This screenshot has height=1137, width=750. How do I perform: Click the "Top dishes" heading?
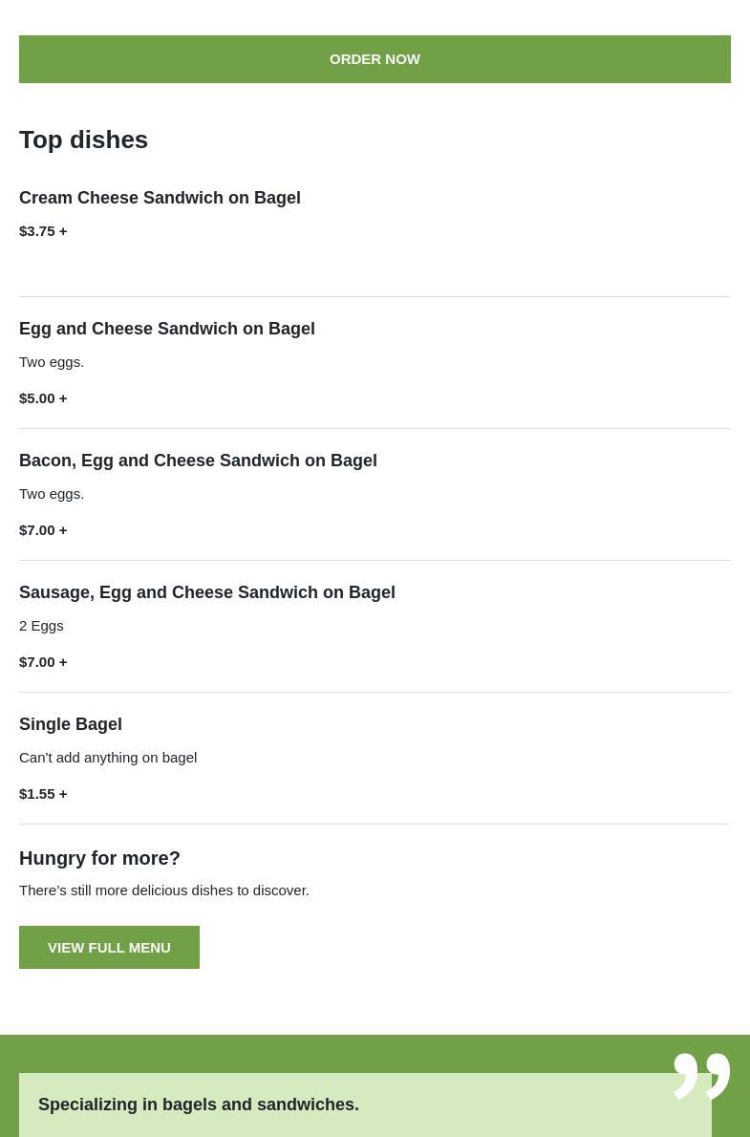point(83,139)
